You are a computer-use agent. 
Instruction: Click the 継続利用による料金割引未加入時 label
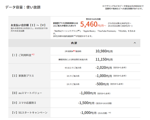tap(73, 60)
